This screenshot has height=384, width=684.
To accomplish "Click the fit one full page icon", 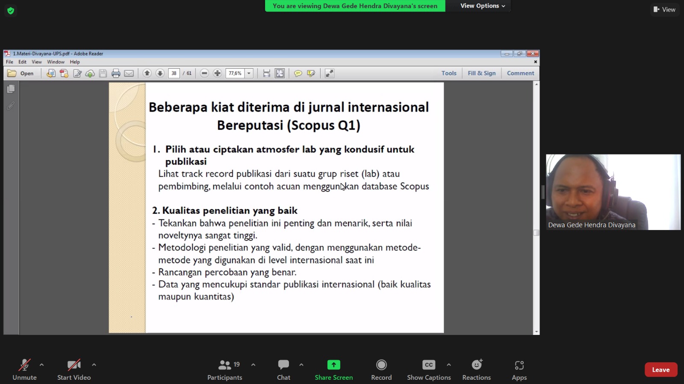I will click(x=280, y=73).
